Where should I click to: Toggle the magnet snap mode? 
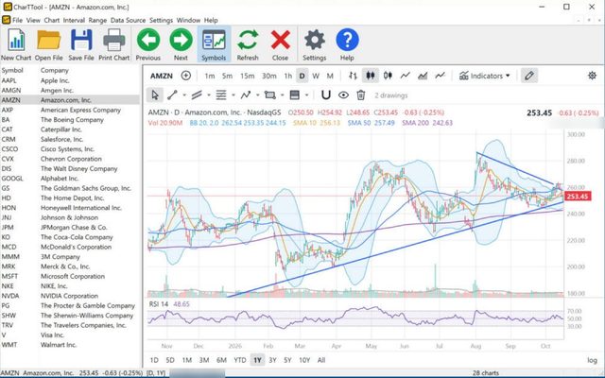(x=326, y=94)
